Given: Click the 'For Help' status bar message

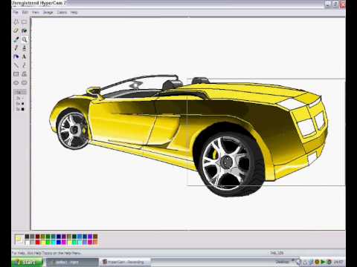Looking at the screenshot, I should [x=46, y=253].
